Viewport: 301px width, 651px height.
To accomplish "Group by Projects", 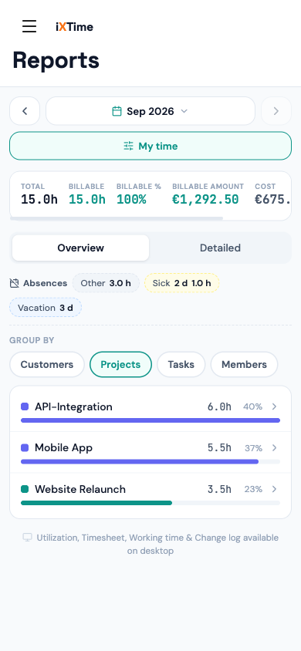I will tap(121, 365).
